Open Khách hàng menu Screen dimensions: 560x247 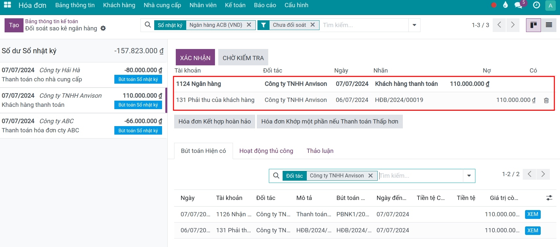(119, 5)
